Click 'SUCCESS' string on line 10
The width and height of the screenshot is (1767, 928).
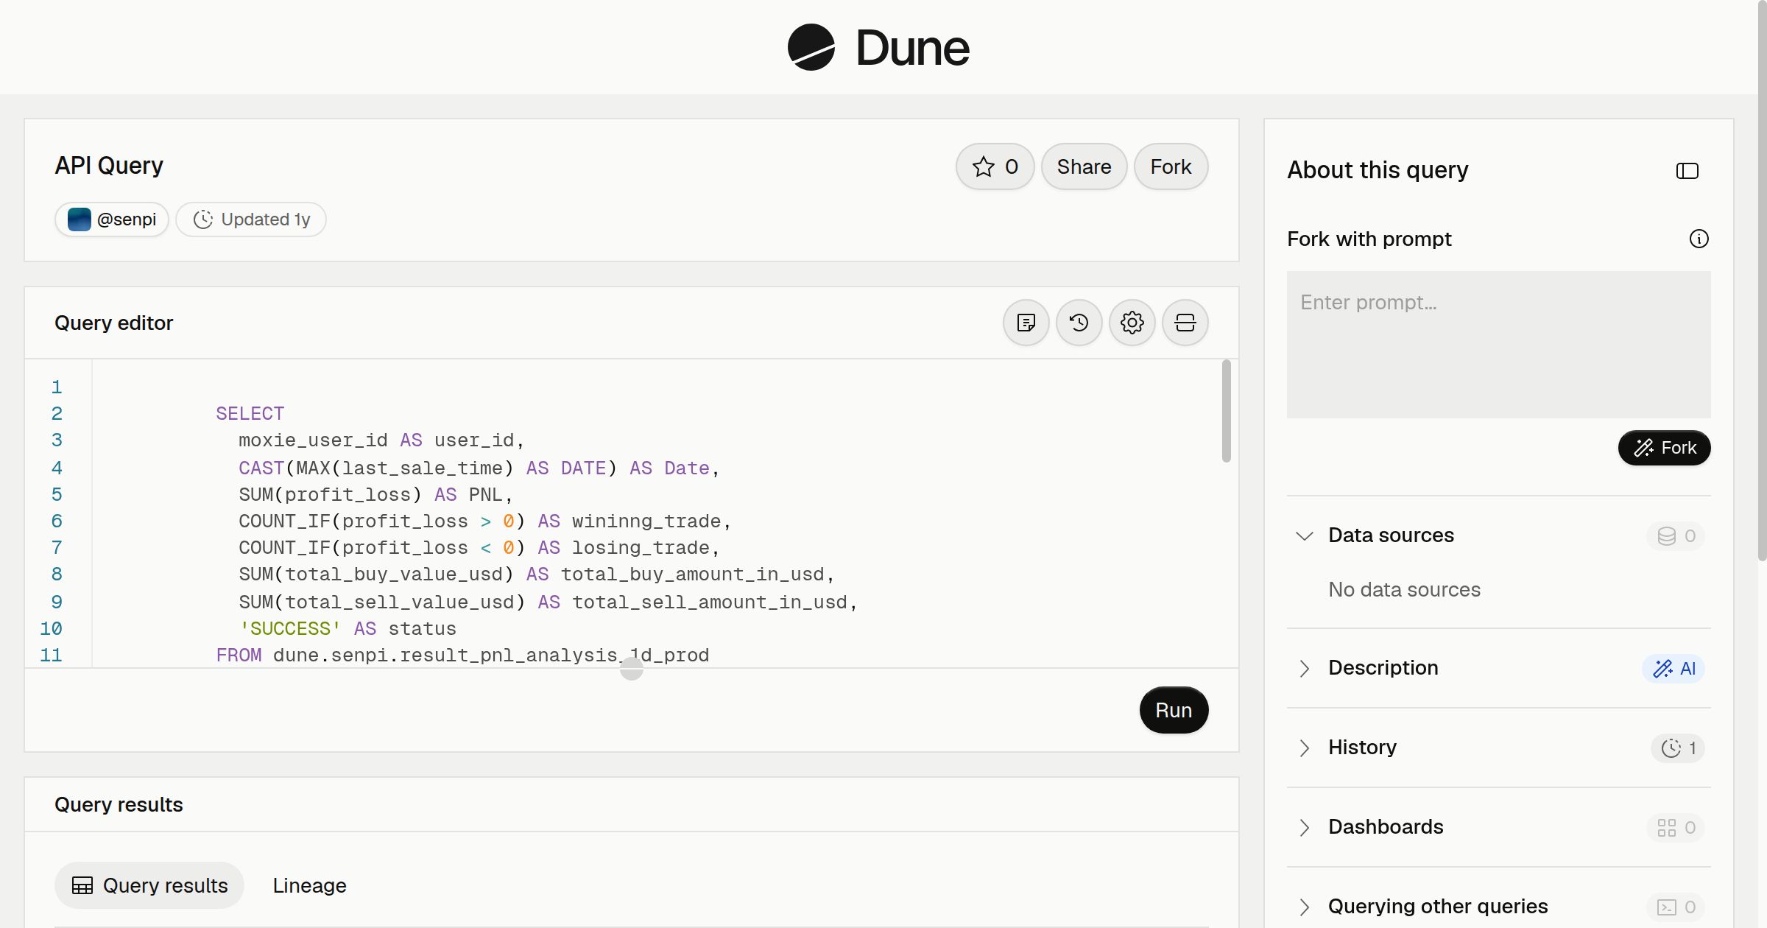point(289,629)
